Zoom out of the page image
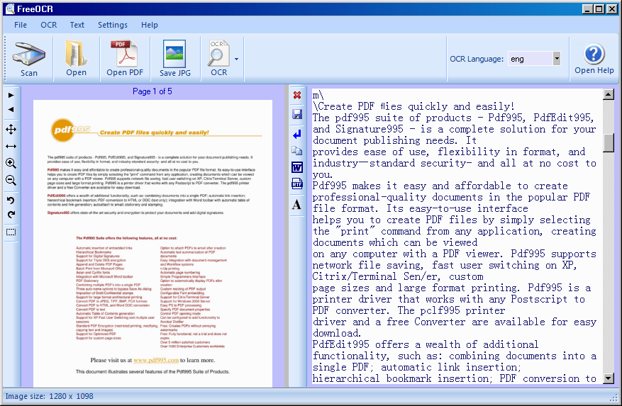The height and width of the screenshot is (406, 622). pos(11,181)
